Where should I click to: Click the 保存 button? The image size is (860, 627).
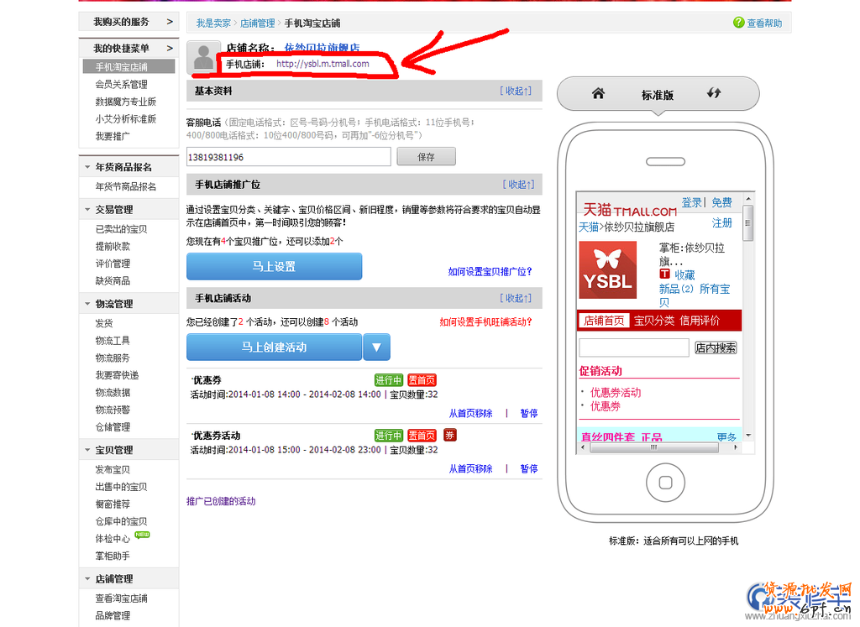point(426,157)
